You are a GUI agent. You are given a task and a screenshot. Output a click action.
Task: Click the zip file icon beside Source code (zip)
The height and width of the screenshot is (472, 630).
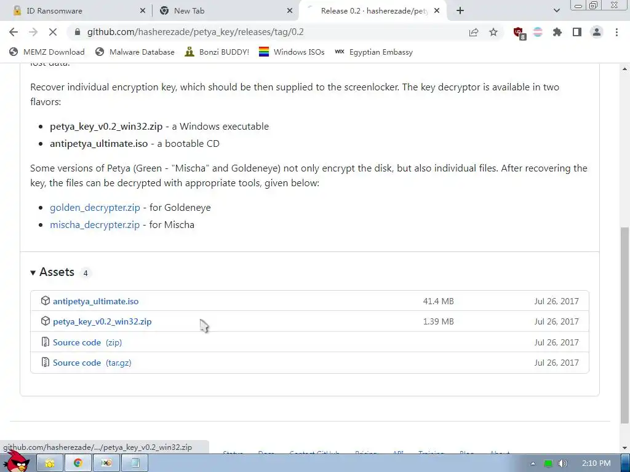point(46,342)
